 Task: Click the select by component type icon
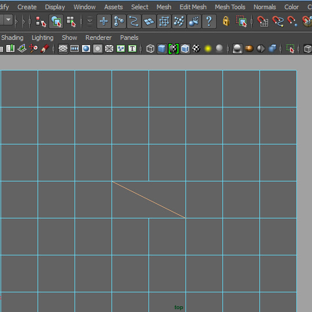coord(71,21)
